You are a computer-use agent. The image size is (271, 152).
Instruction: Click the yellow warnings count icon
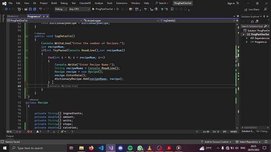pos(38,131)
